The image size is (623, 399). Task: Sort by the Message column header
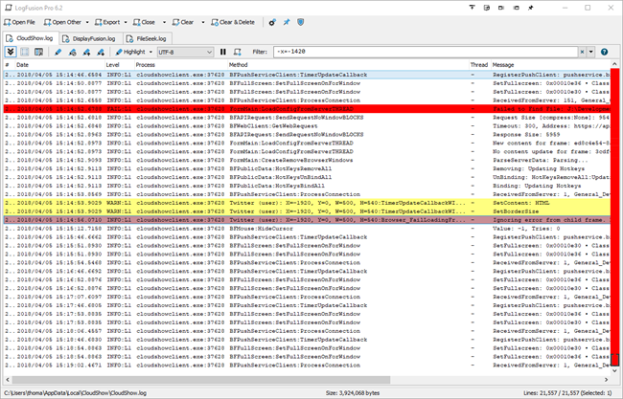tap(550, 65)
